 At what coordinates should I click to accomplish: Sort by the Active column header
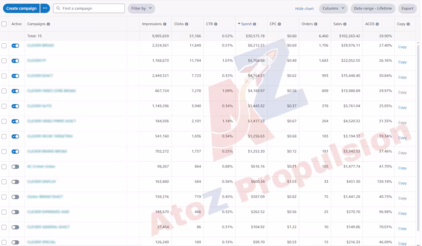tap(16, 24)
